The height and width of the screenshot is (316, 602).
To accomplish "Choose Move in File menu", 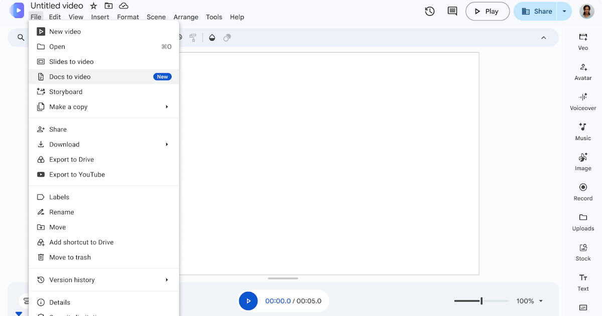I will [x=104, y=227].
